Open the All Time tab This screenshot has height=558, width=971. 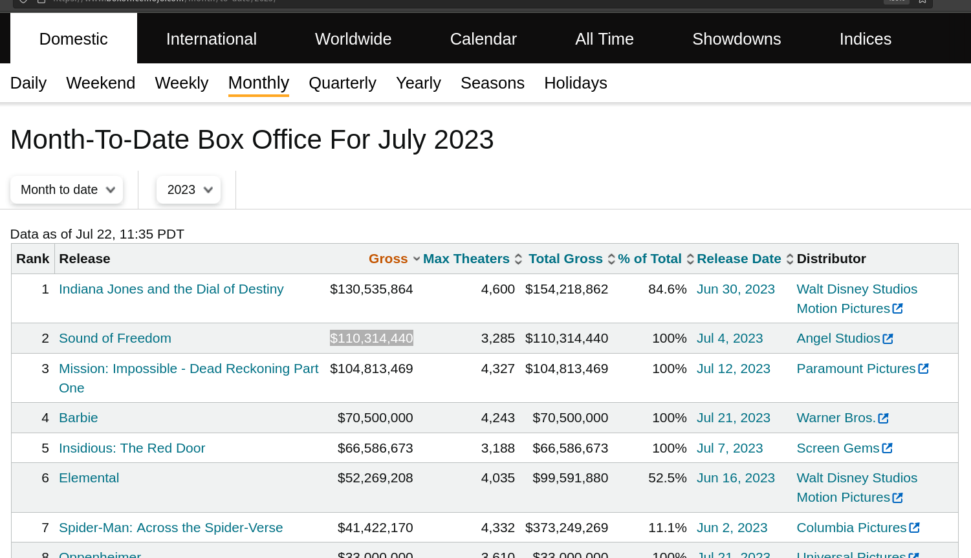[x=604, y=39]
